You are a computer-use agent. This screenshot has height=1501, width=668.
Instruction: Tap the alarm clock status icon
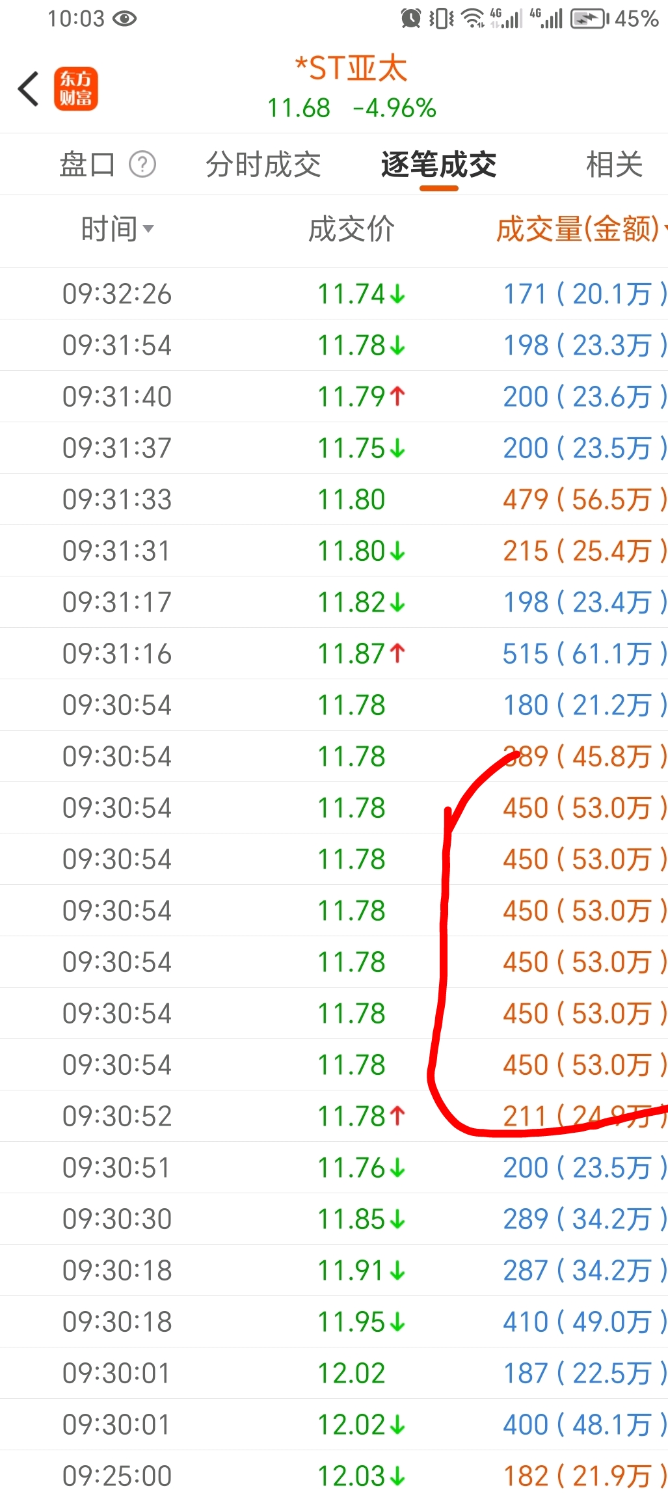(x=410, y=18)
